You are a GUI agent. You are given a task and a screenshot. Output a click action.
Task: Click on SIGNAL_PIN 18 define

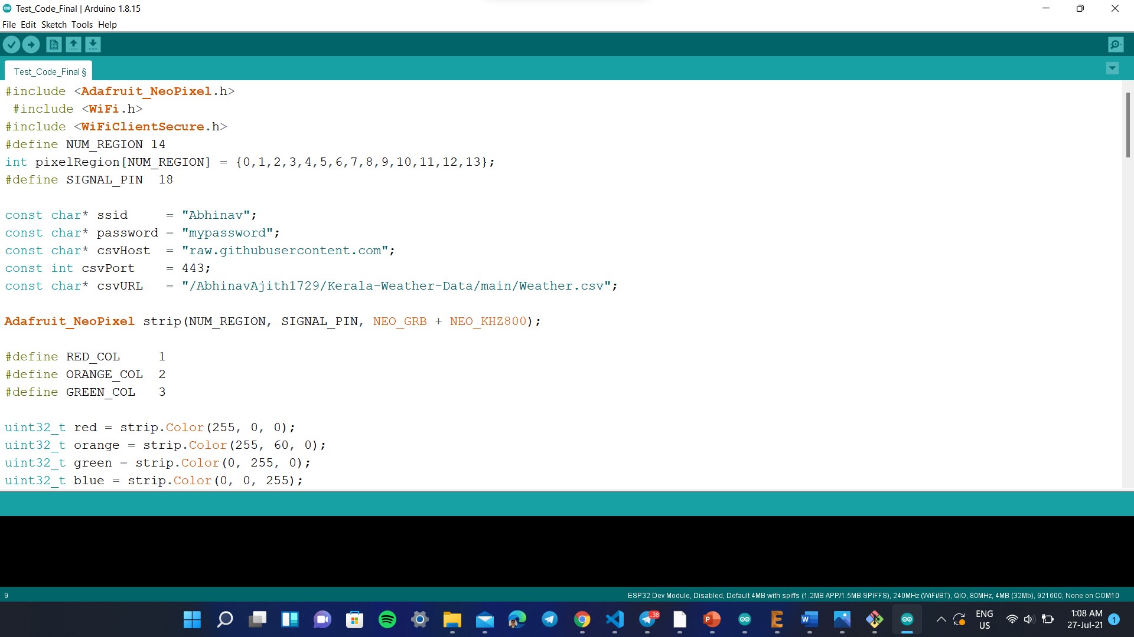coord(89,180)
